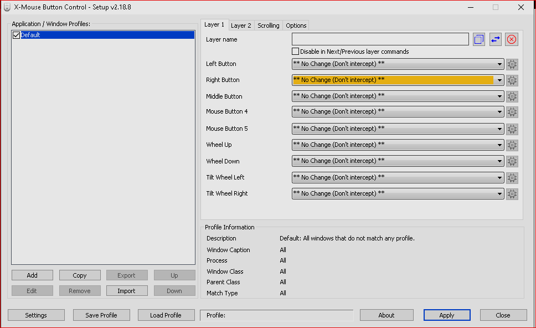Open Middle Button gear settings
The image size is (536, 328).
512,96
